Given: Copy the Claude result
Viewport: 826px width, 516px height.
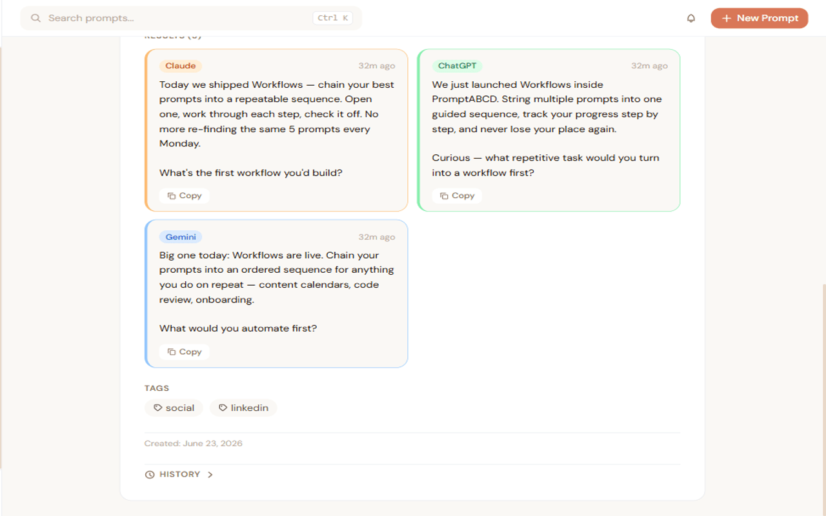Looking at the screenshot, I should coord(184,195).
